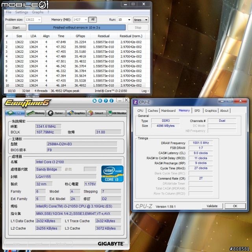
Task: Expand the times unit dropdown
Action: tap(141, 20)
